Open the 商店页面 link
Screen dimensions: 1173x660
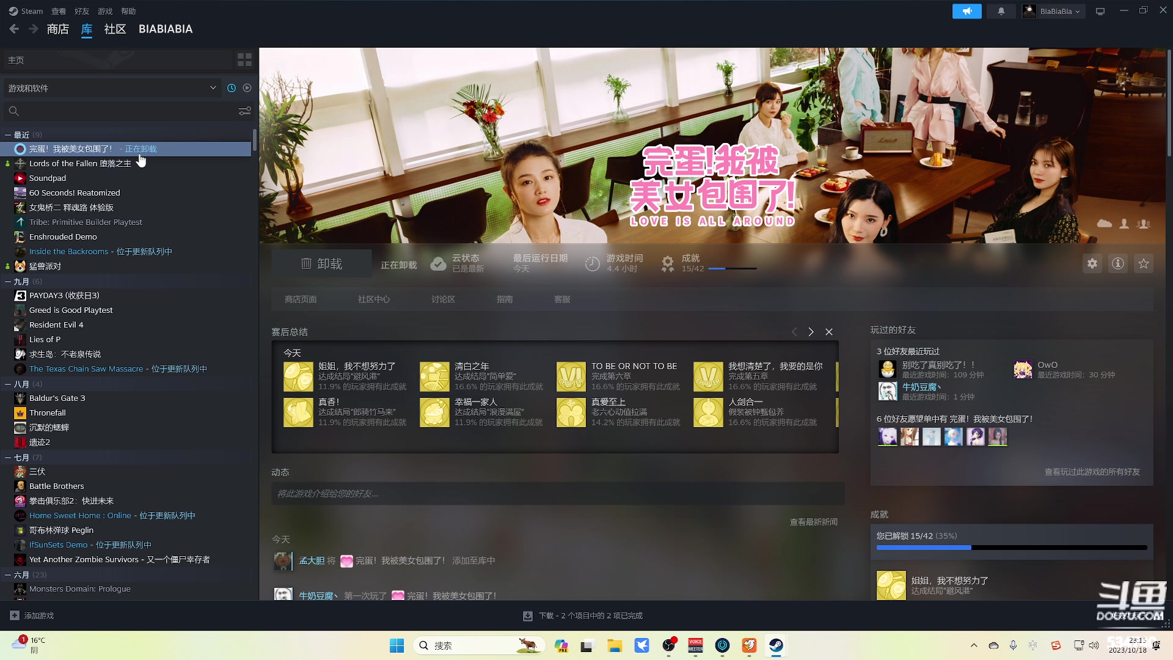(301, 299)
